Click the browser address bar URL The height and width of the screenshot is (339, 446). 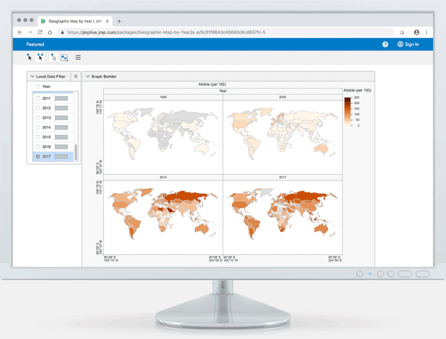click(x=166, y=33)
